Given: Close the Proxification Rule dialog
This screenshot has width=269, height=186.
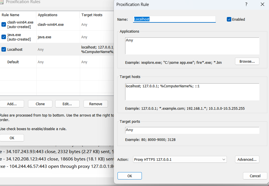Looking at the screenshot, I should point(262,4).
